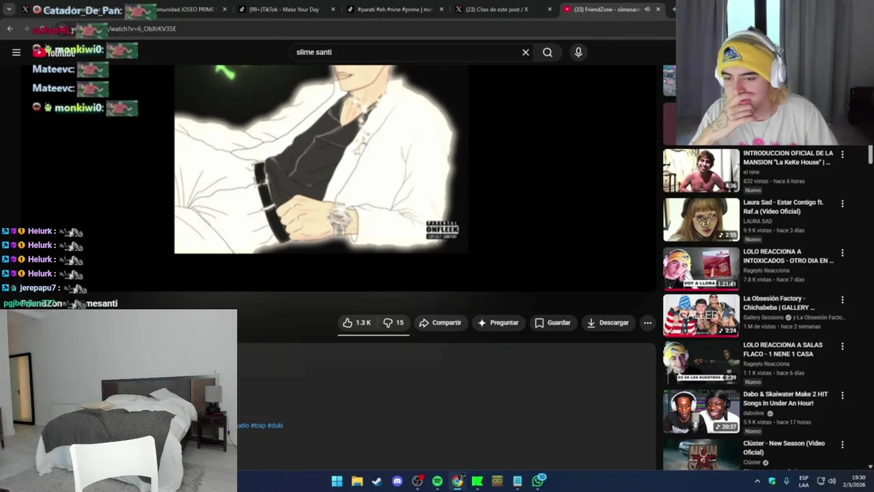Image resolution: width=874 pixels, height=492 pixels.
Task: Click the taskbar volume speaker icon
Action: click(x=832, y=481)
